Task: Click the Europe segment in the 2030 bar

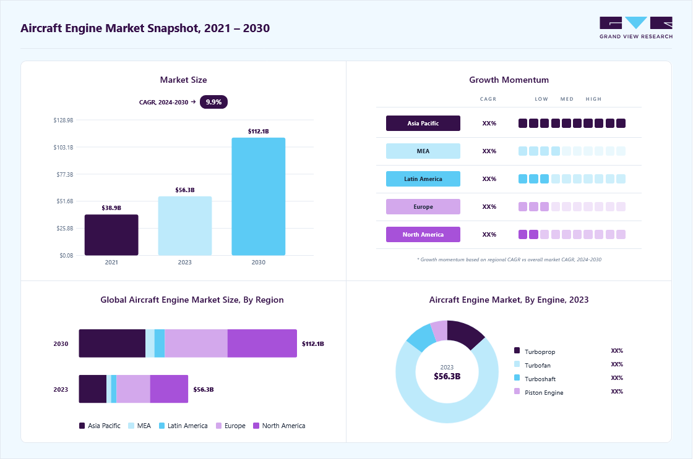Action: point(196,343)
